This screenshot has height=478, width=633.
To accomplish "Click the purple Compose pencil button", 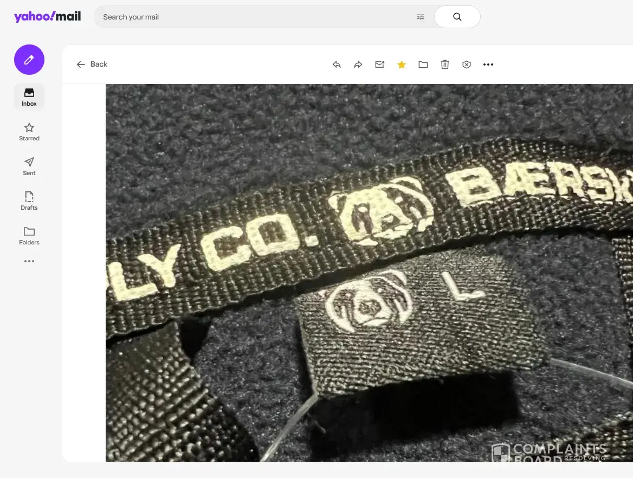I will coord(29,60).
